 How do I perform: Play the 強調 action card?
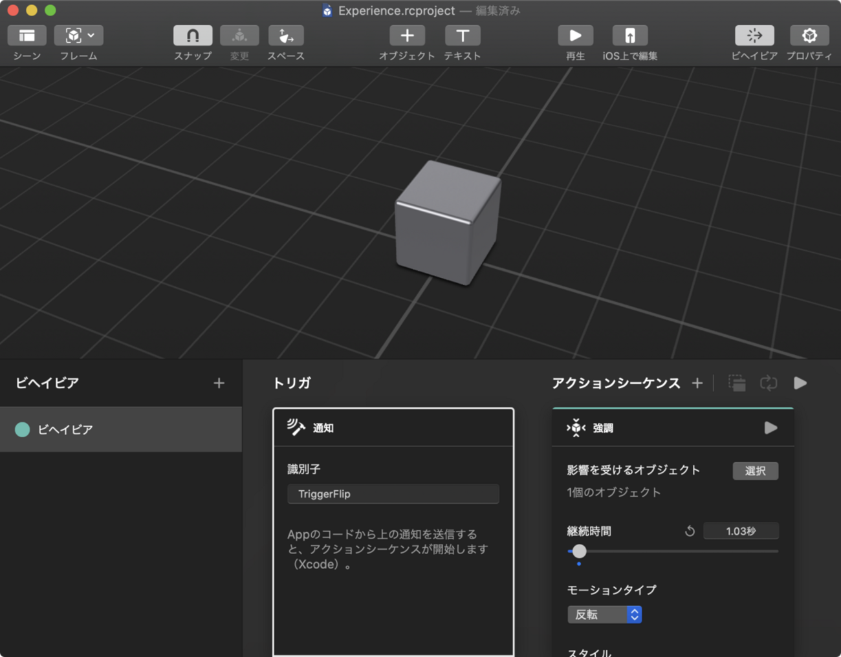[x=770, y=428]
